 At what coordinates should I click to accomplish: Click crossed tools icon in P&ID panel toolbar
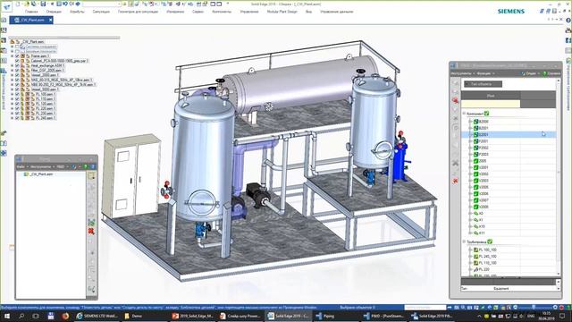point(455,163)
